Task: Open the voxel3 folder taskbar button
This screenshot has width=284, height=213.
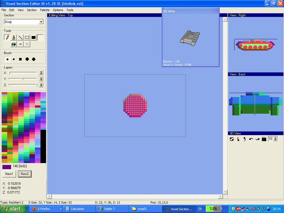Action: (145, 209)
